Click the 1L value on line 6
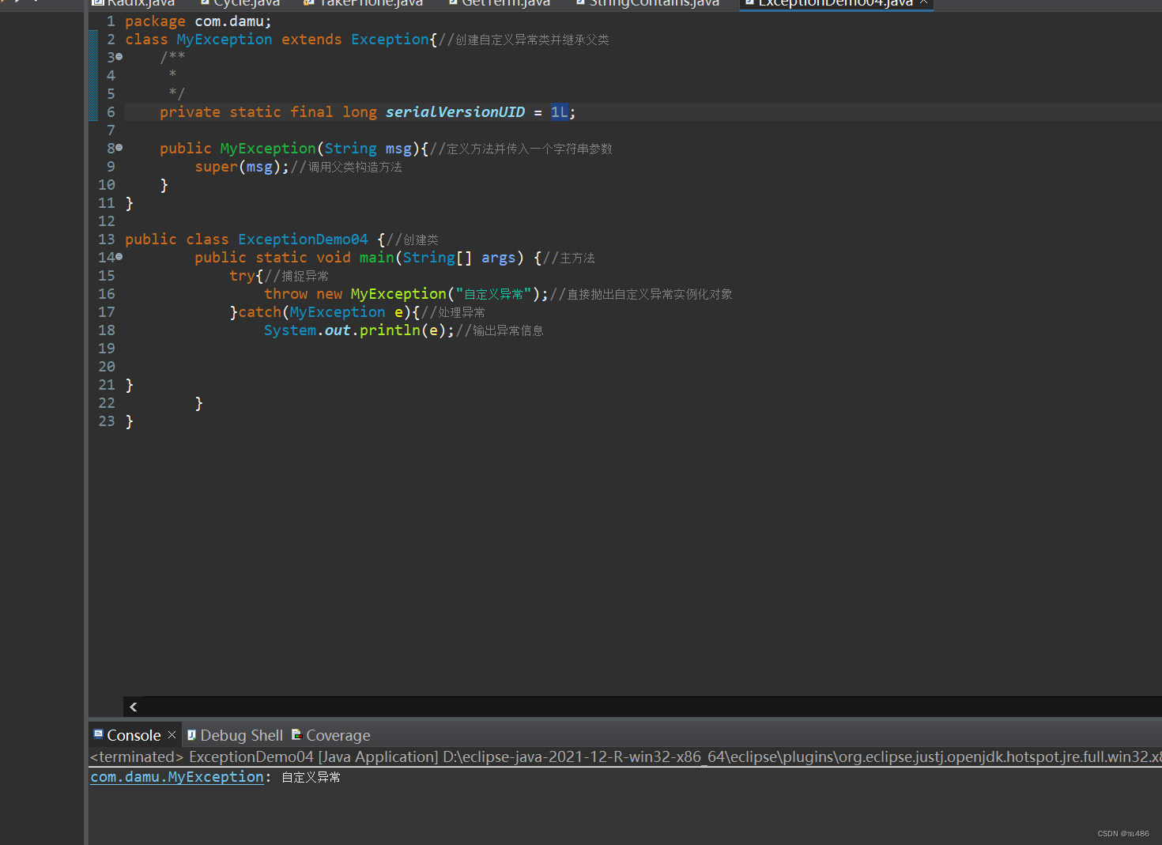1162x845 pixels. [x=559, y=112]
